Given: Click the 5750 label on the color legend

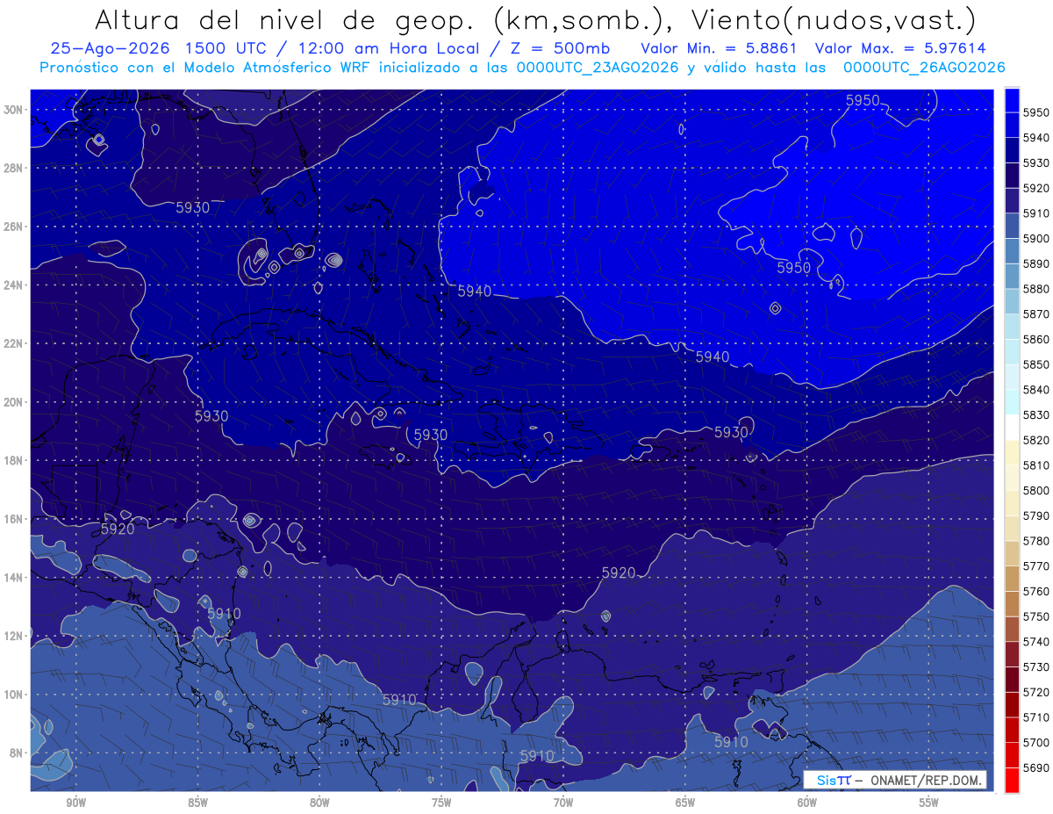Looking at the screenshot, I should click(x=1036, y=616).
